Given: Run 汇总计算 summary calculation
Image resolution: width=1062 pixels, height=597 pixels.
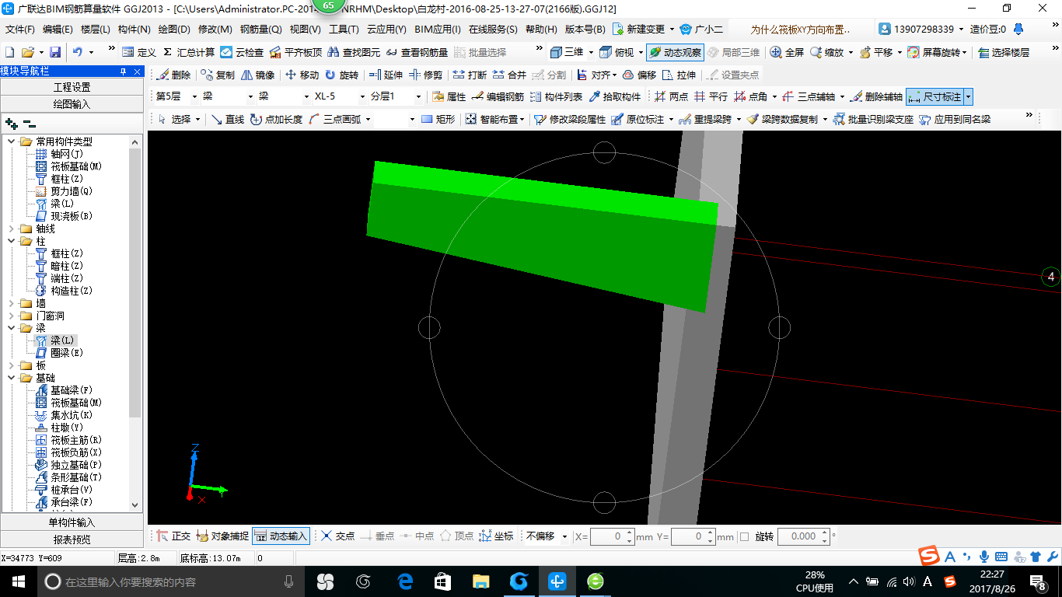Looking at the screenshot, I should (x=188, y=52).
